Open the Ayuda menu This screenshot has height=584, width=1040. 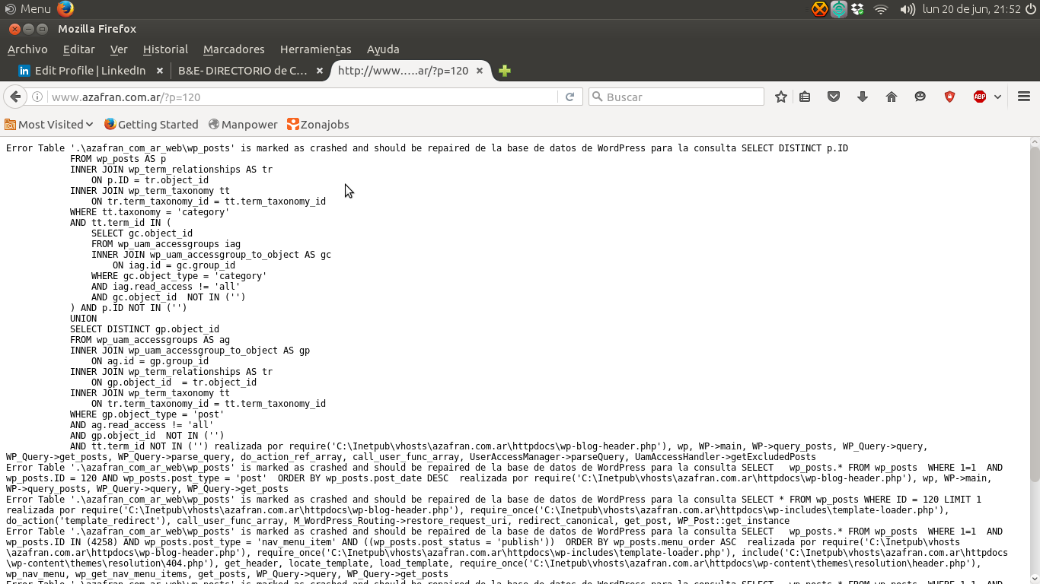tap(383, 49)
